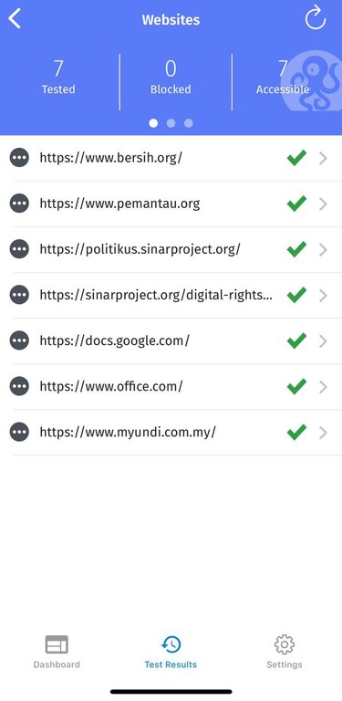Select the Test Results tab

click(x=171, y=652)
